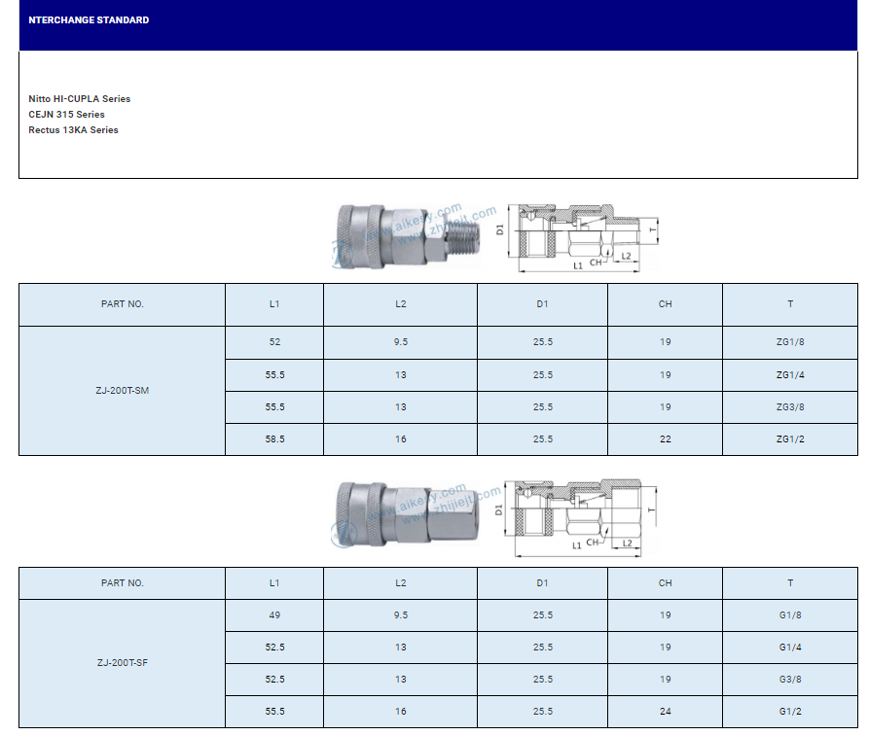The height and width of the screenshot is (736, 869).
Task: Select the ZJ-200T-SM part number cell
Action: coord(123,391)
